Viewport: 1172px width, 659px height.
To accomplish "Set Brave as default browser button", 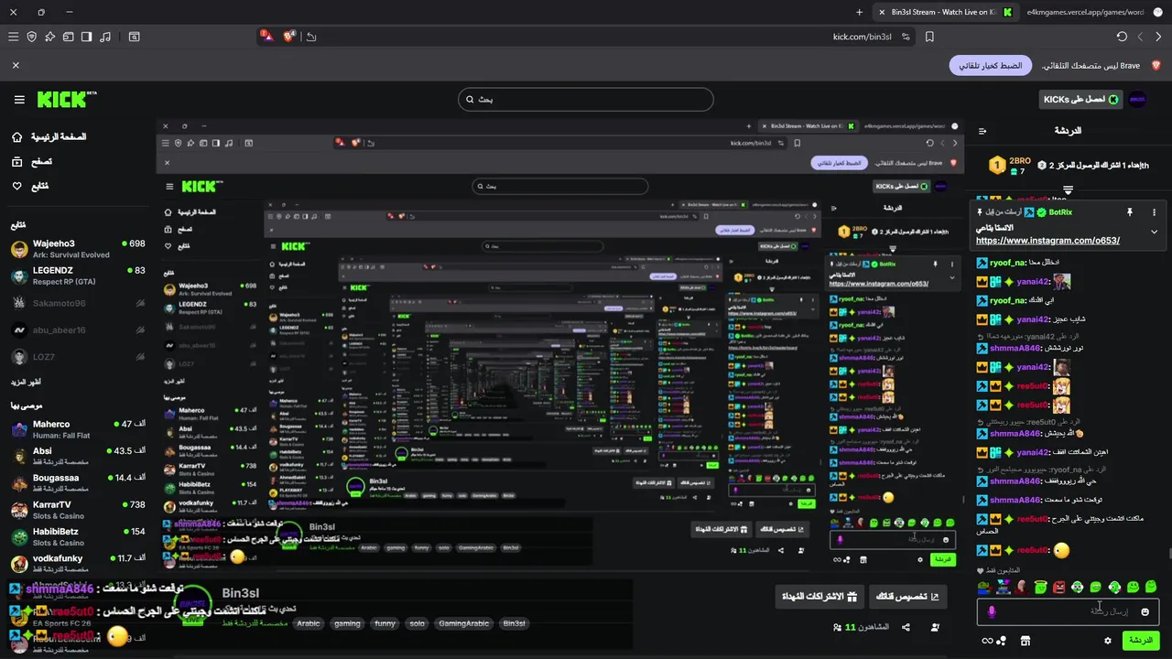I will (991, 66).
